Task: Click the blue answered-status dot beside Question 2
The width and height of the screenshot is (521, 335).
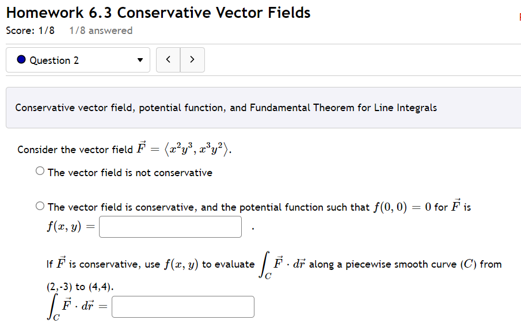Action: 20,60
